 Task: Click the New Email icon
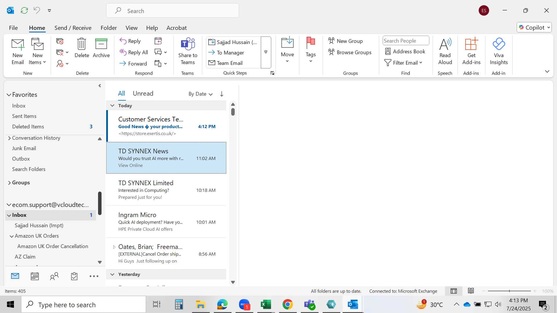pos(17,52)
